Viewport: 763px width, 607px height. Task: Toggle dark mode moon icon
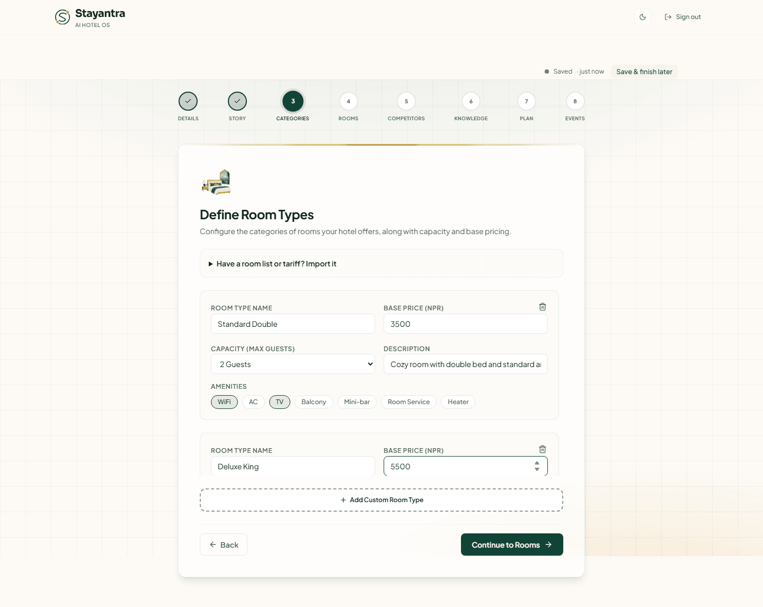click(x=643, y=17)
